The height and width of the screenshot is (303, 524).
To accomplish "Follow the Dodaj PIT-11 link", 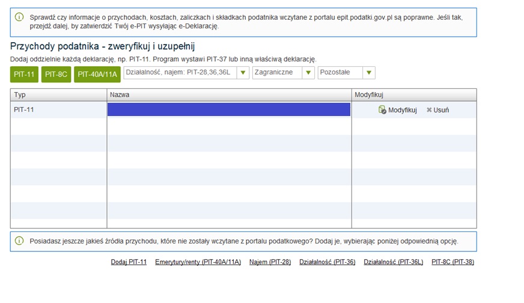I will pos(129,262).
